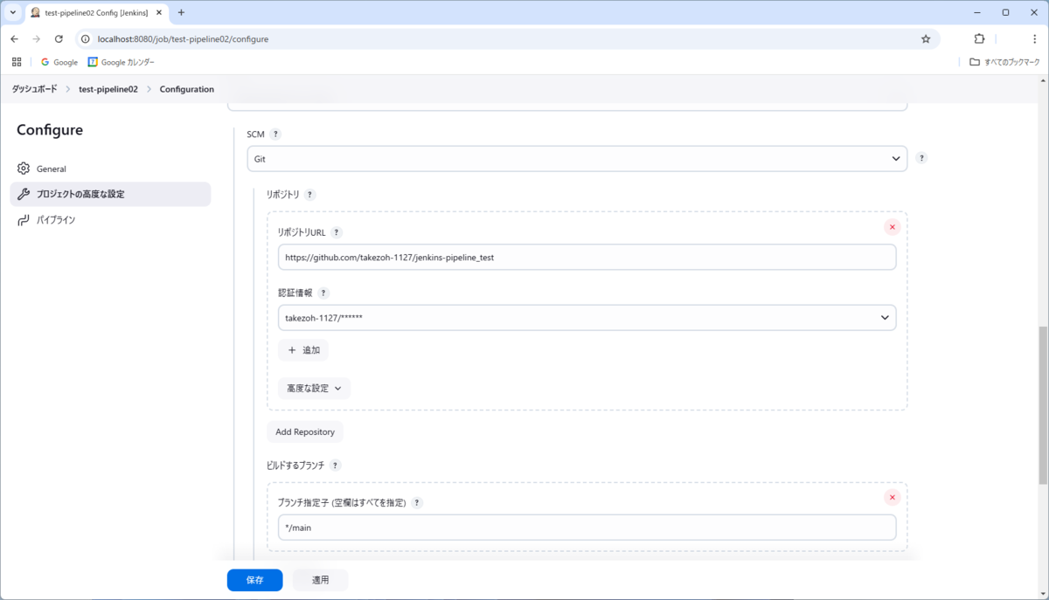Click the リポジトリURL input field
The image size is (1049, 600).
click(x=587, y=257)
